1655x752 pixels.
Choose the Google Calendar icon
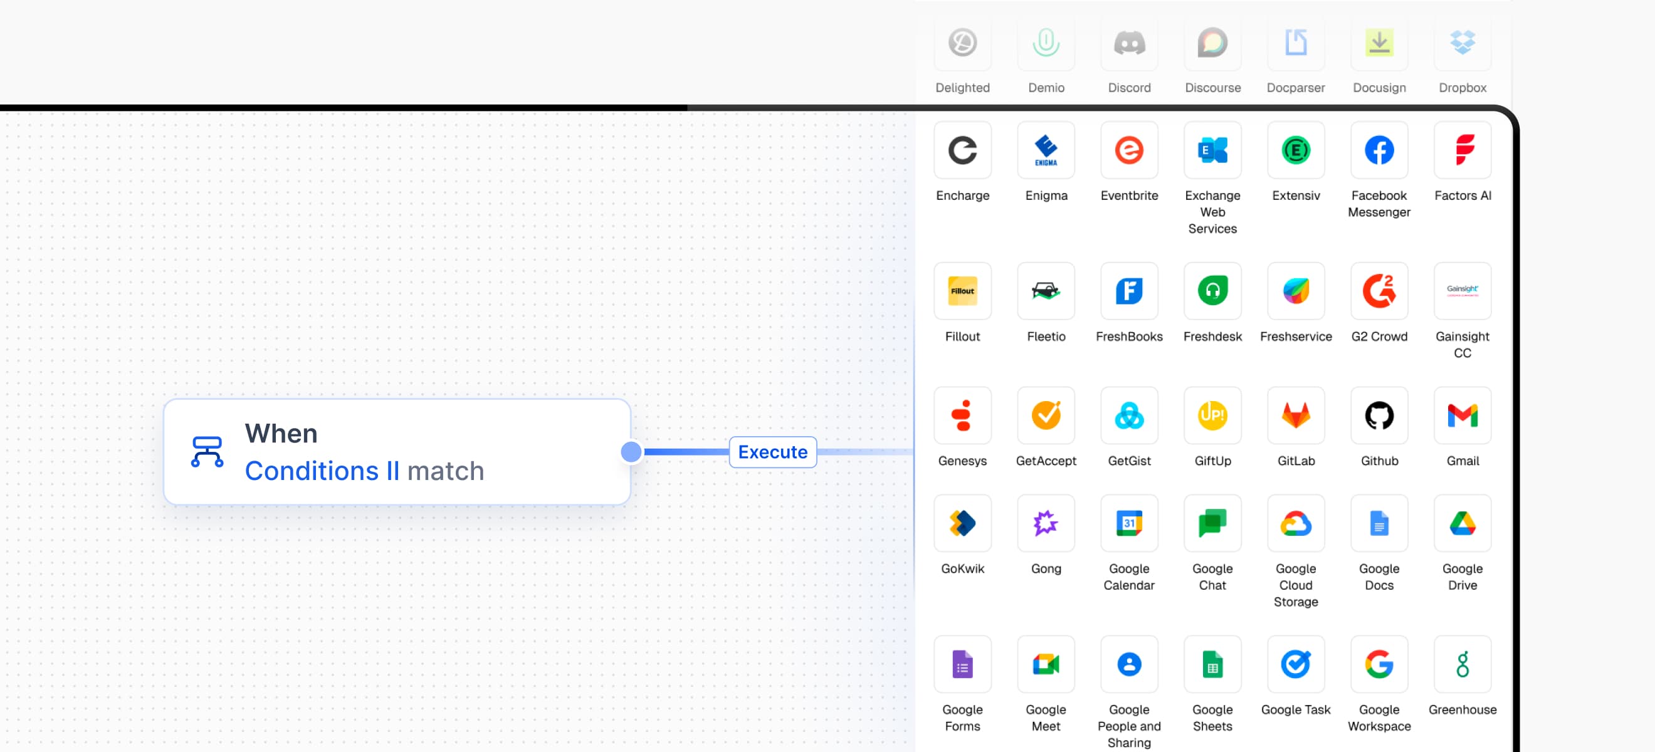pos(1129,523)
